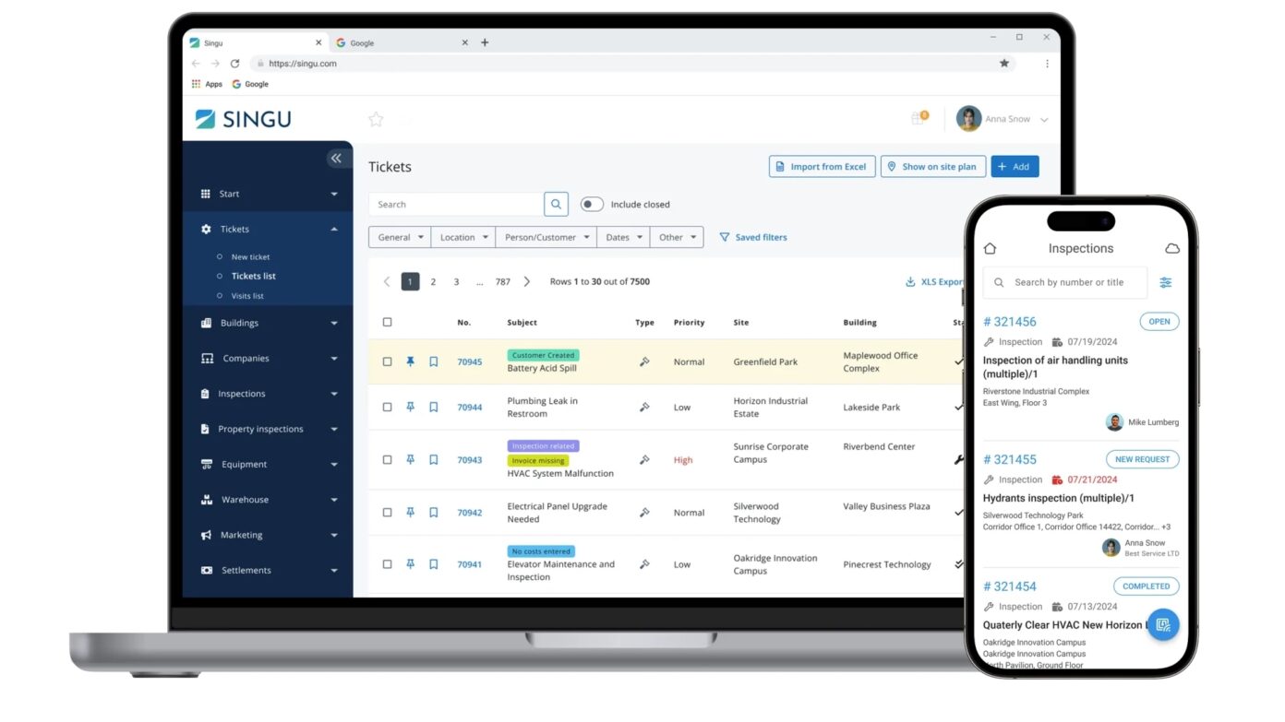This screenshot has width=1285, height=722.
Task: Toggle the Include closed switch
Action: (592, 205)
